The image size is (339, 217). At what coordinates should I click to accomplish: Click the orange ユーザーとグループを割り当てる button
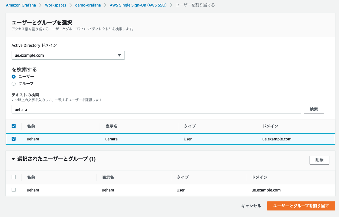pyautogui.click(x=301, y=206)
